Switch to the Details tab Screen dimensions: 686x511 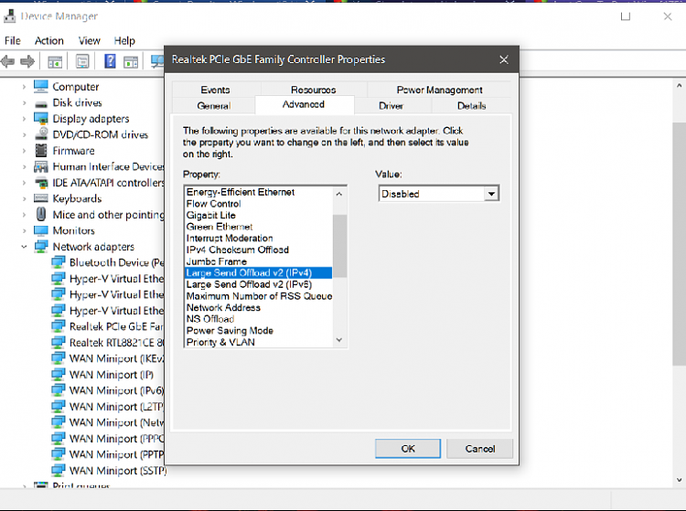471,106
